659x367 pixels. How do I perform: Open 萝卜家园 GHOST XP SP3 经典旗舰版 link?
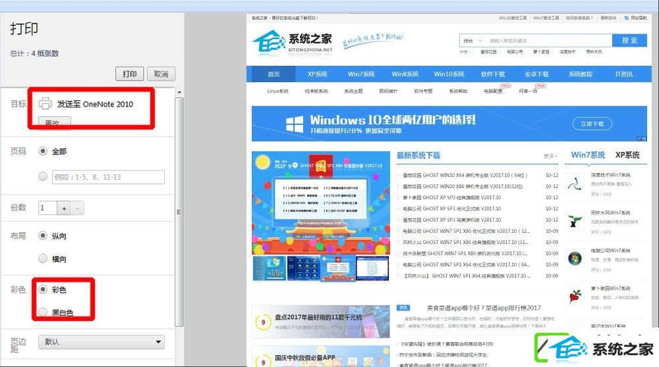452,197
